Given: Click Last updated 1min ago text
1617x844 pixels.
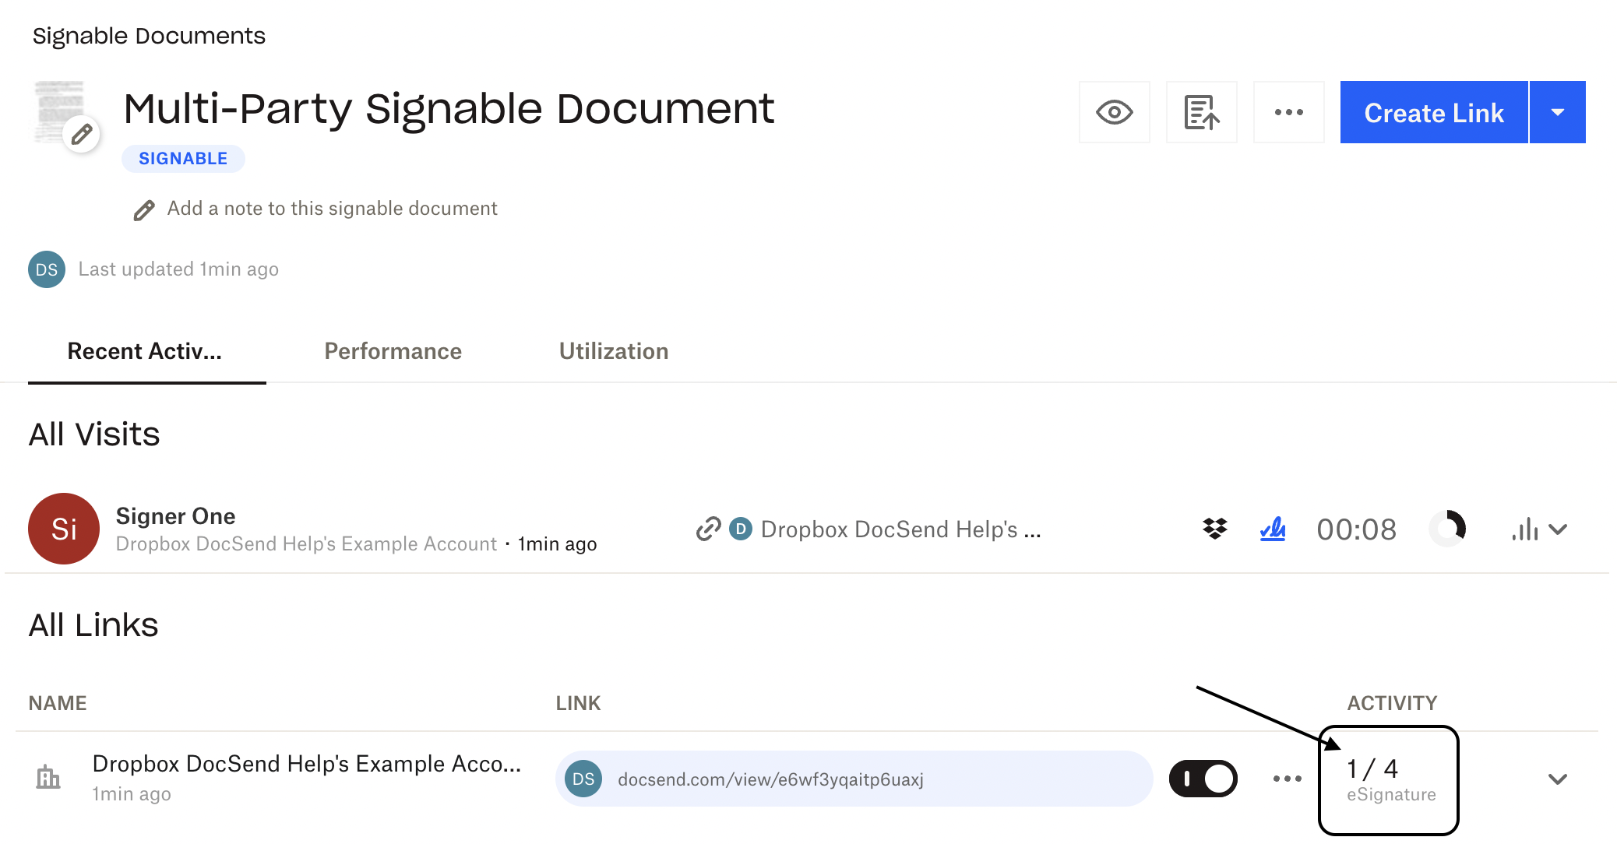Looking at the screenshot, I should click(178, 269).
